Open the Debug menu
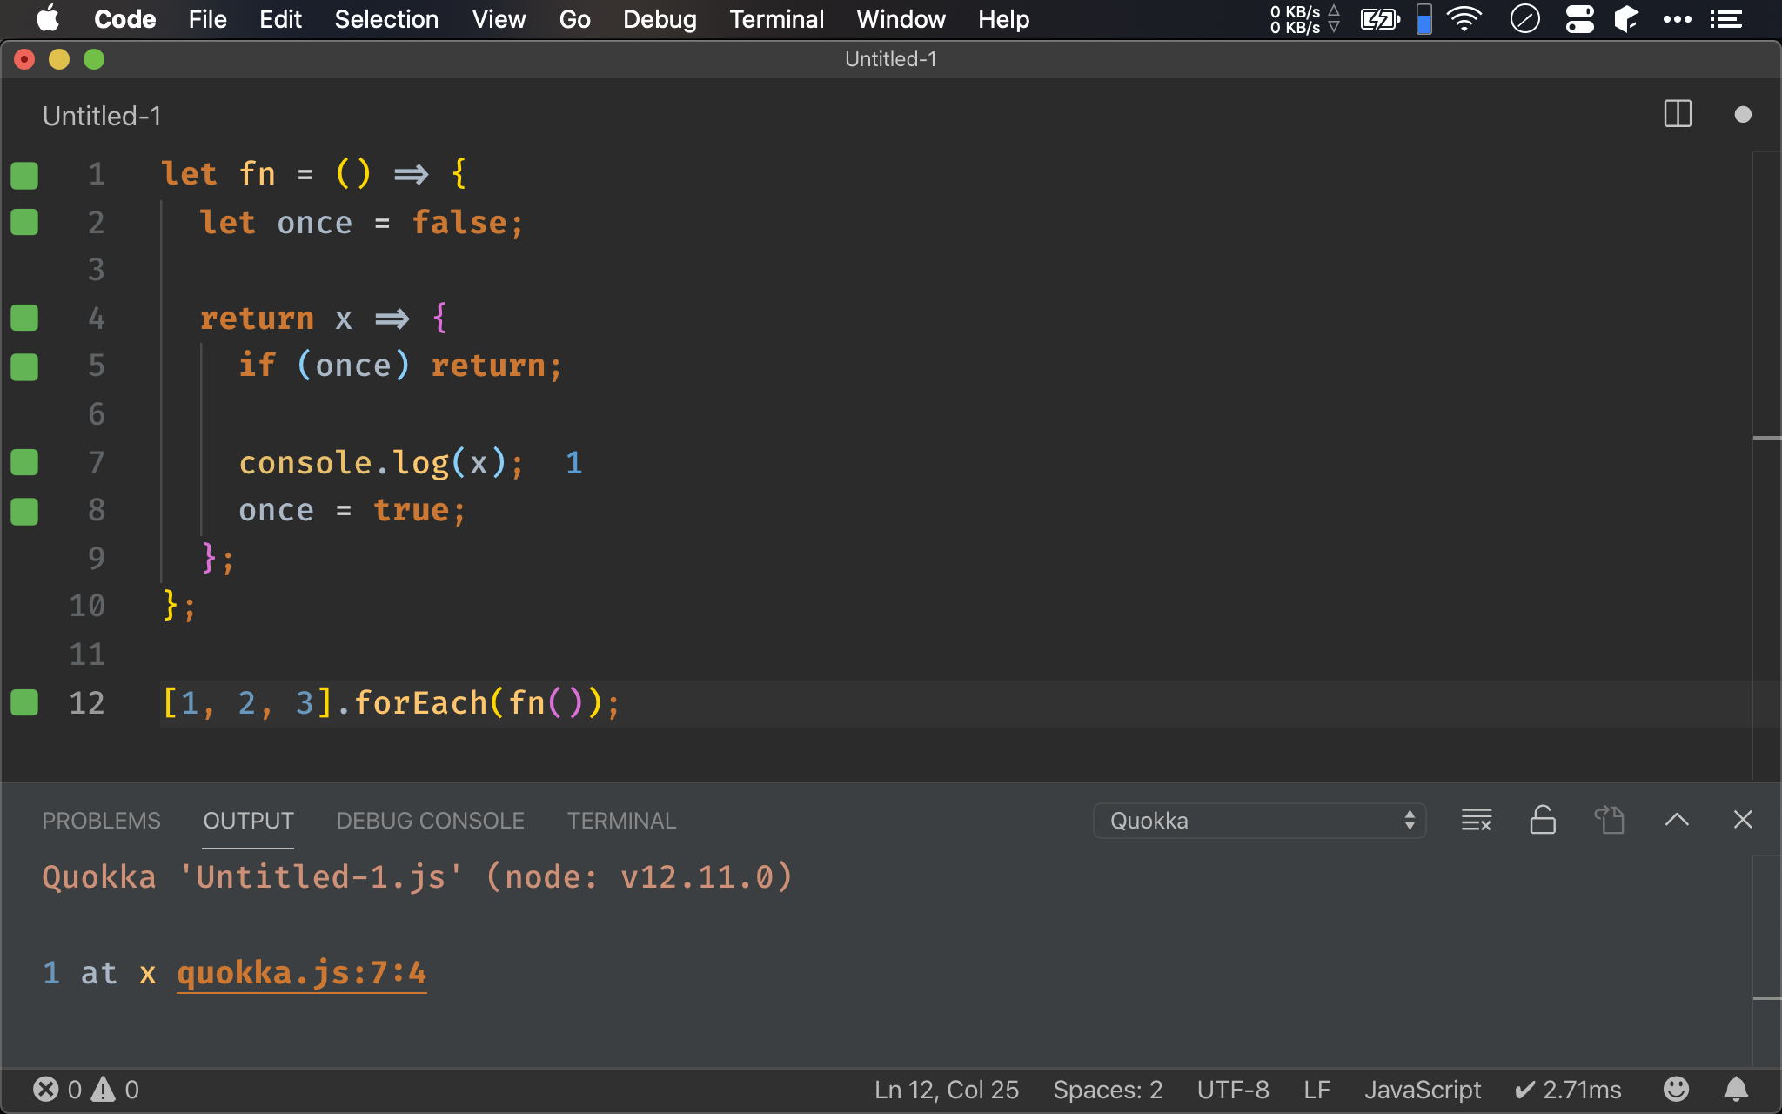1782x1114 pixels. [x=660, y=19]
